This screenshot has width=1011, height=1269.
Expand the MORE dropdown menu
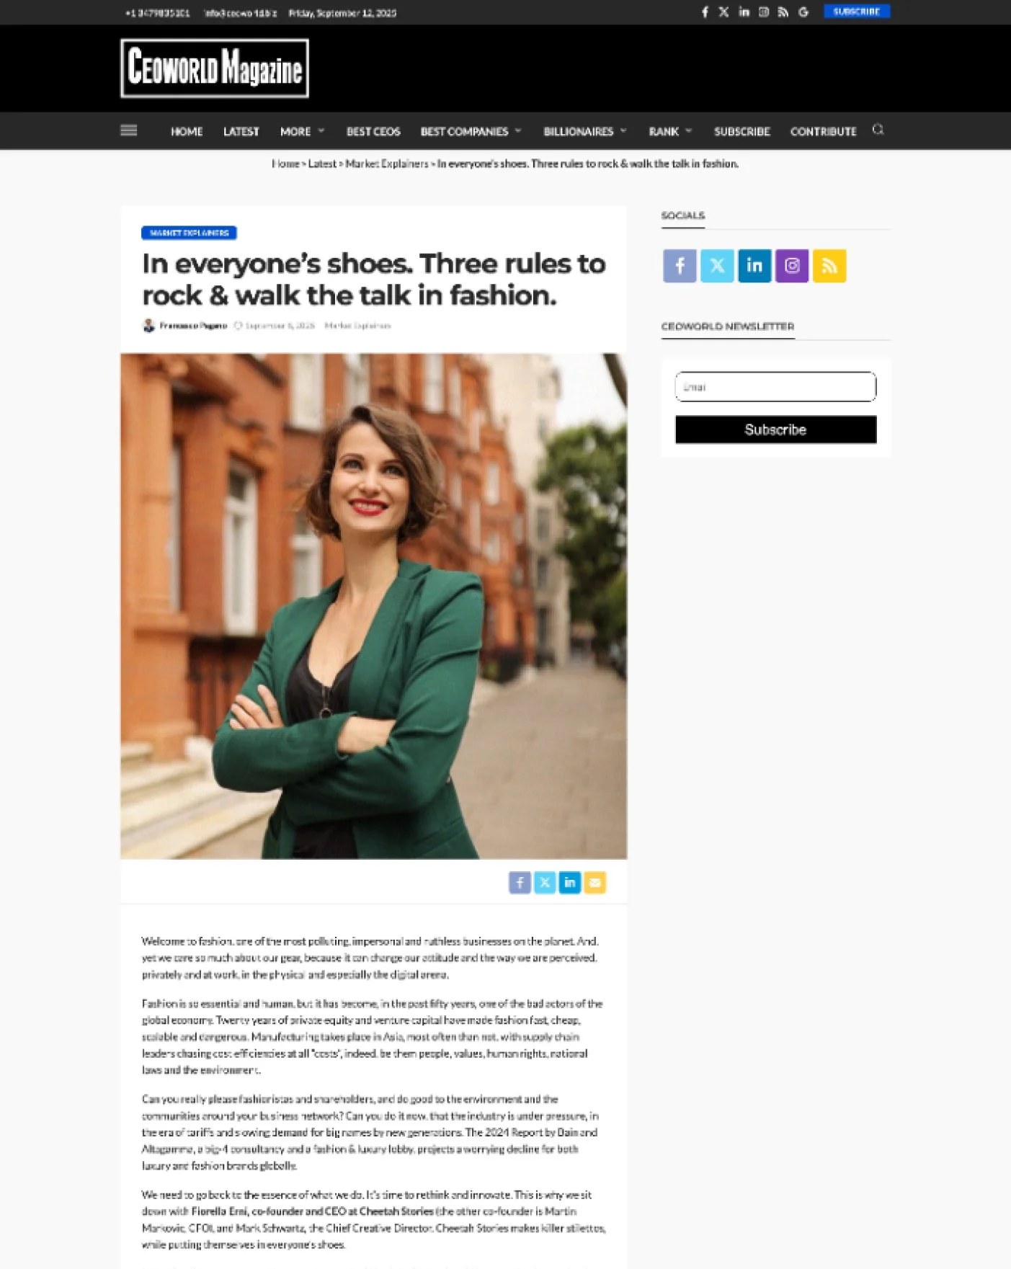(302, 131)
